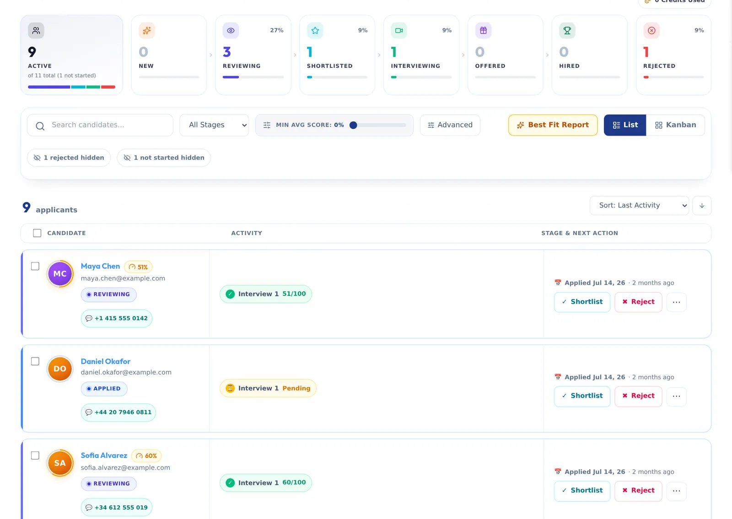Open the Sort: Last Activity dropdown
Viewport: 732px width, 519px height.
[x=639, y=206]
